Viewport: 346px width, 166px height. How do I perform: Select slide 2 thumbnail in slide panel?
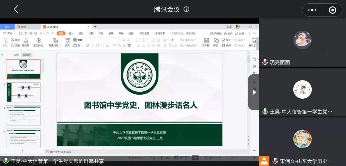point(23,93)
